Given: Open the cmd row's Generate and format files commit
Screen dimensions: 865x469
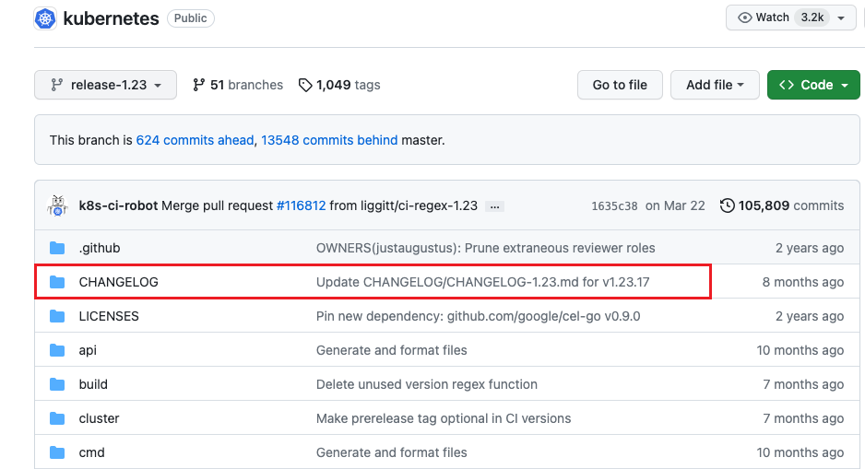Looking at the screenshot, I should click(x=392, y=452).
